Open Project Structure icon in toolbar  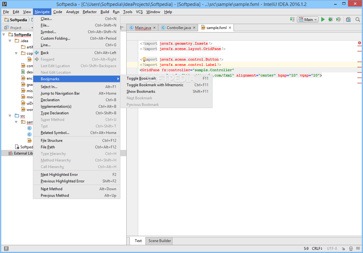(348, 20)
